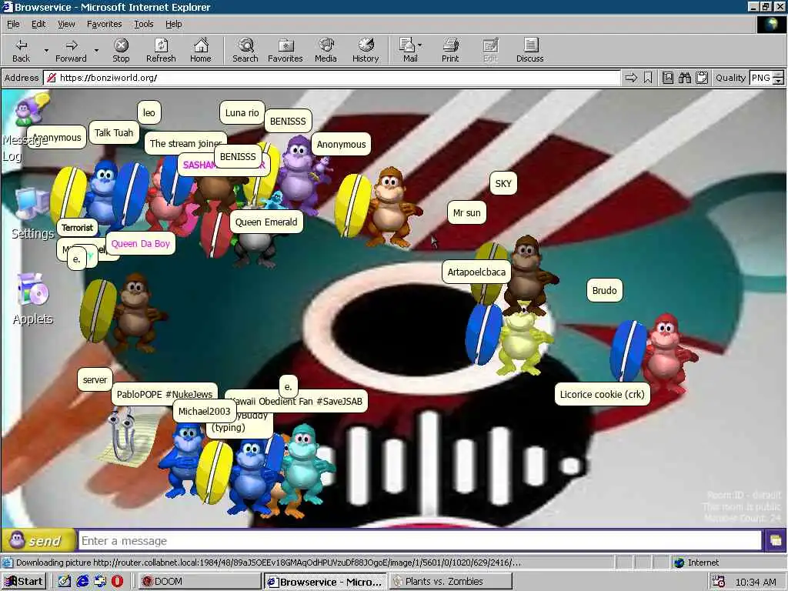Switch to the DOOM taskbar window

[199, 582]
